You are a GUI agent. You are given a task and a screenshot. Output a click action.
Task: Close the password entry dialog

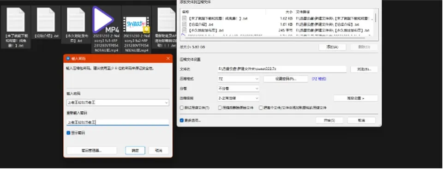pos(168,59)
